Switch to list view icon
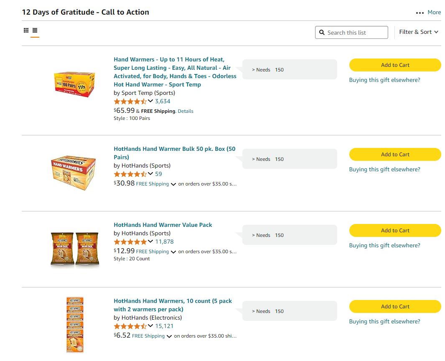445x361 pixels. pyautogui.click(x=35, y=31)
